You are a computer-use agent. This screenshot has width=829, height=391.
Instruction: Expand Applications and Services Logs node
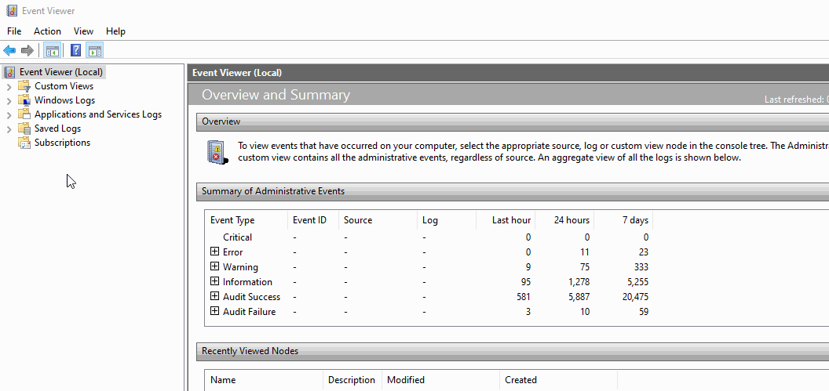tap(9, 115)
